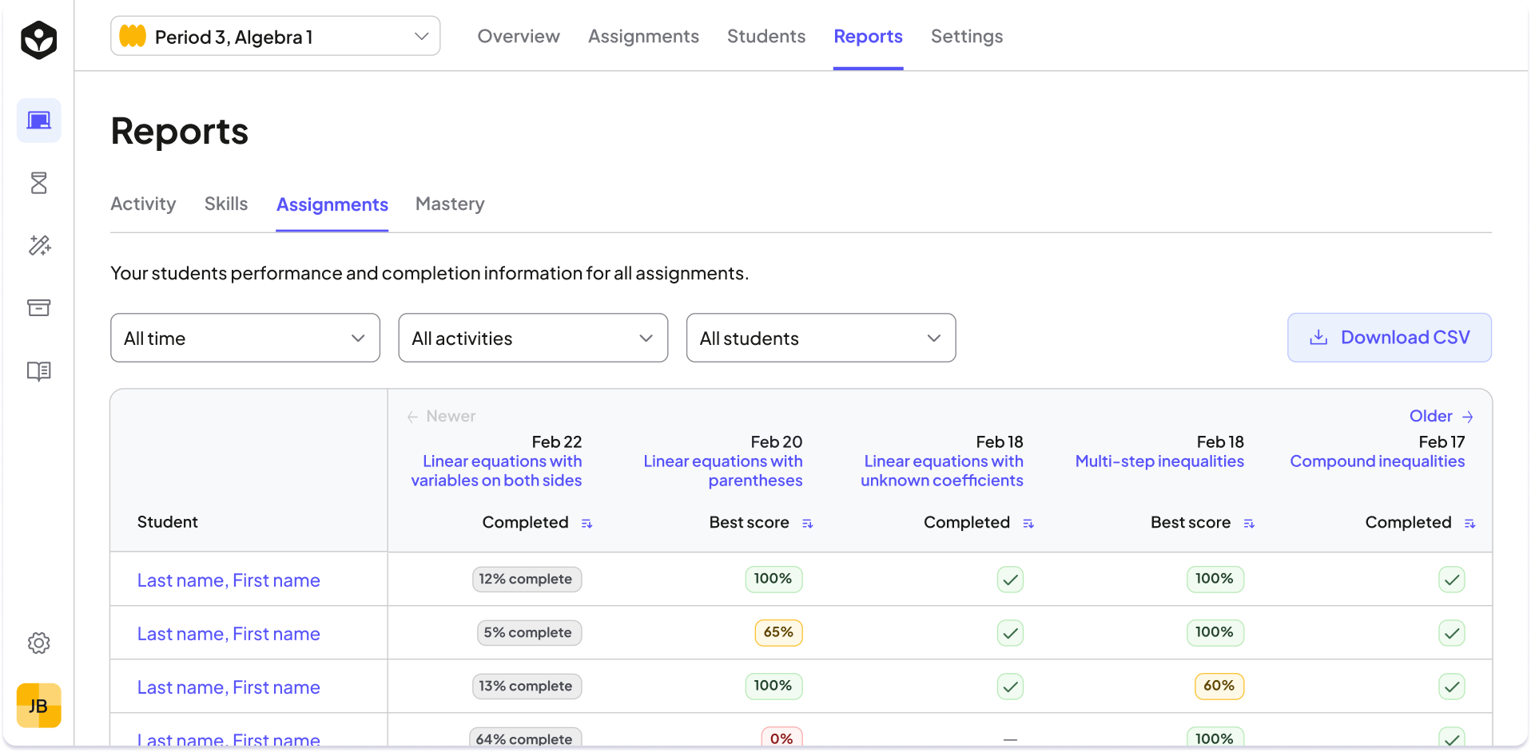Open the settings gear in the sidebar

coord(38,643)
